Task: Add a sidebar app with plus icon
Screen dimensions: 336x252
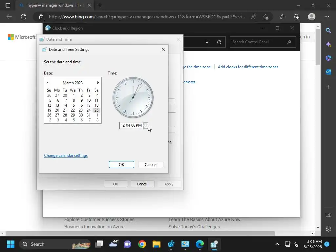Action: coord(328,87)
